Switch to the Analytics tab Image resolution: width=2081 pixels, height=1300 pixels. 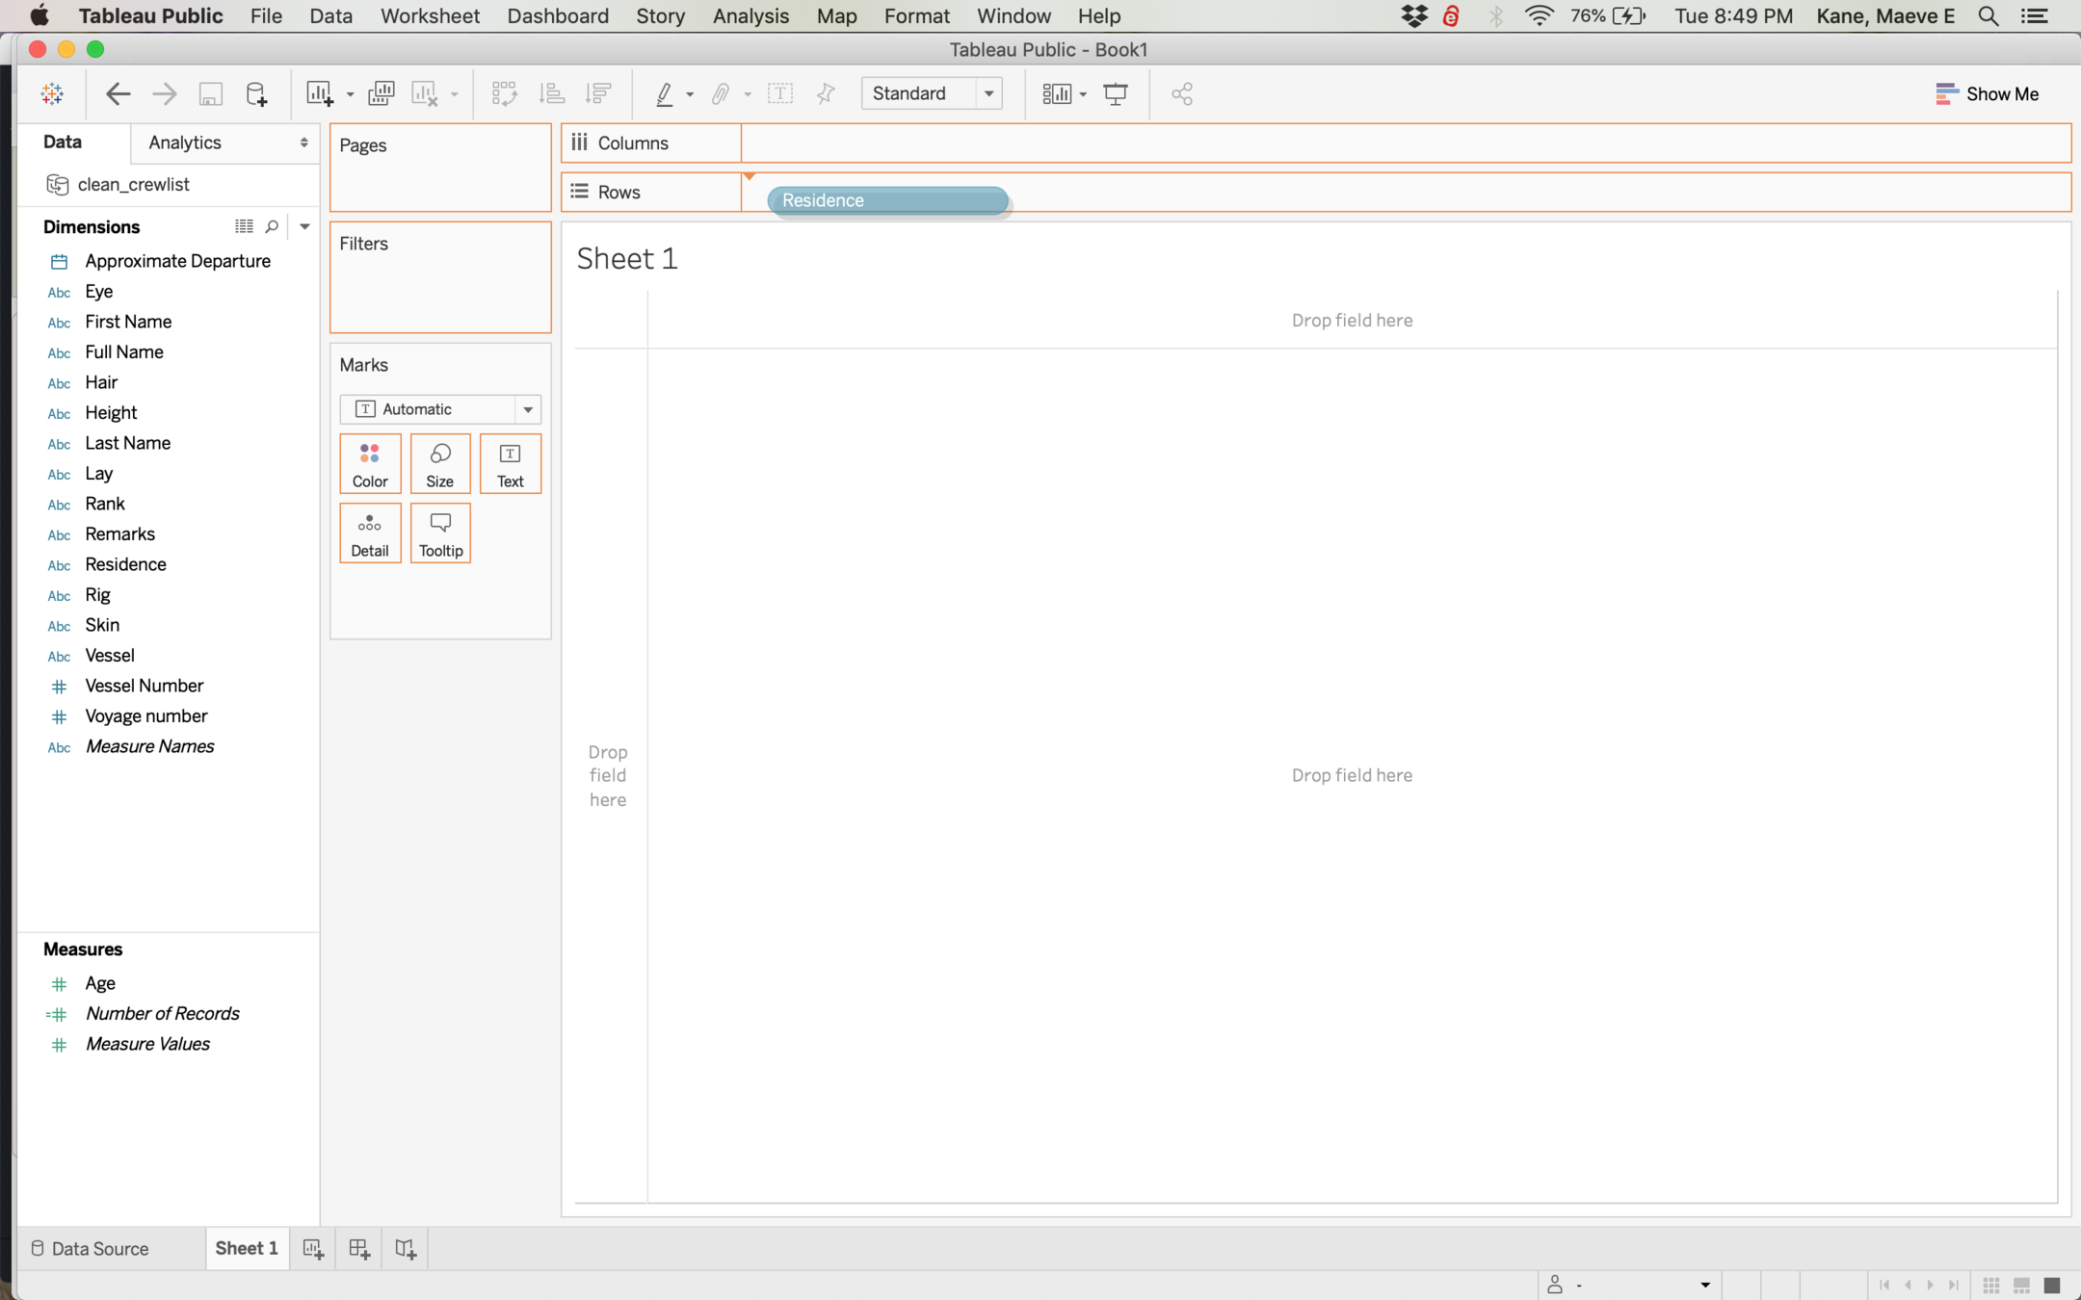185,143
